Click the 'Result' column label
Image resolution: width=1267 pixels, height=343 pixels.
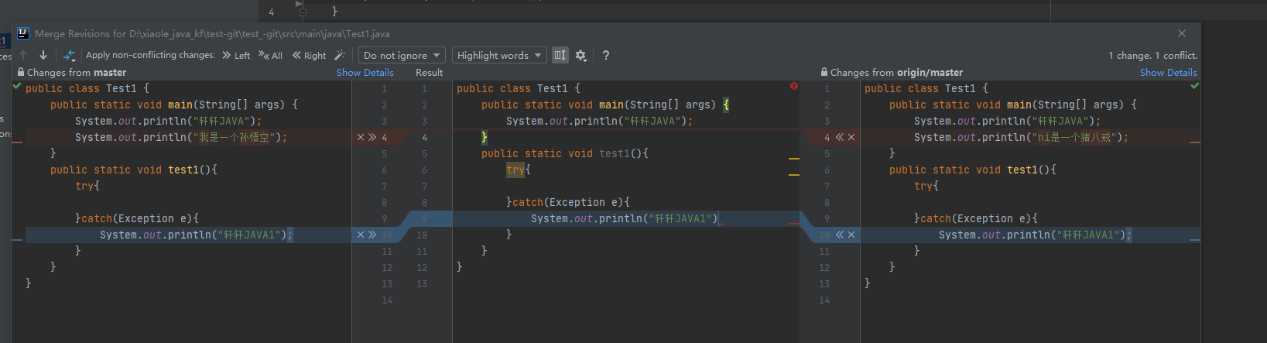(x=429, y=72)
